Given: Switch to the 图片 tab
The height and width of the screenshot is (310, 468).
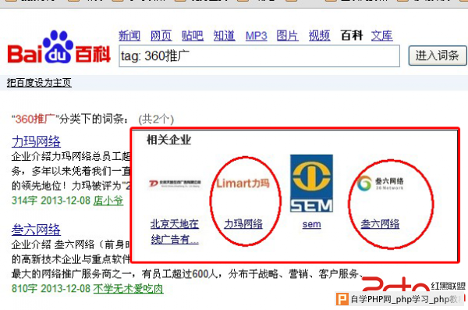Looking at the screenshot, I should tap(287, 36).
